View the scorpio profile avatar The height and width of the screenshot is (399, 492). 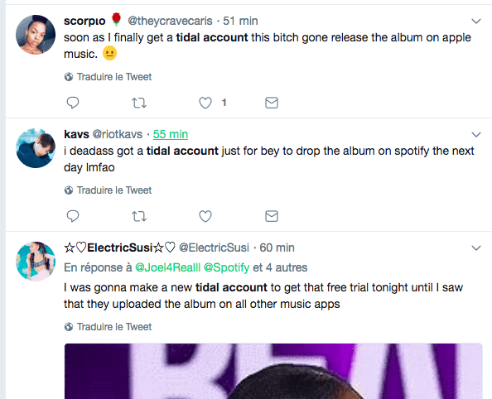[36, 35]
